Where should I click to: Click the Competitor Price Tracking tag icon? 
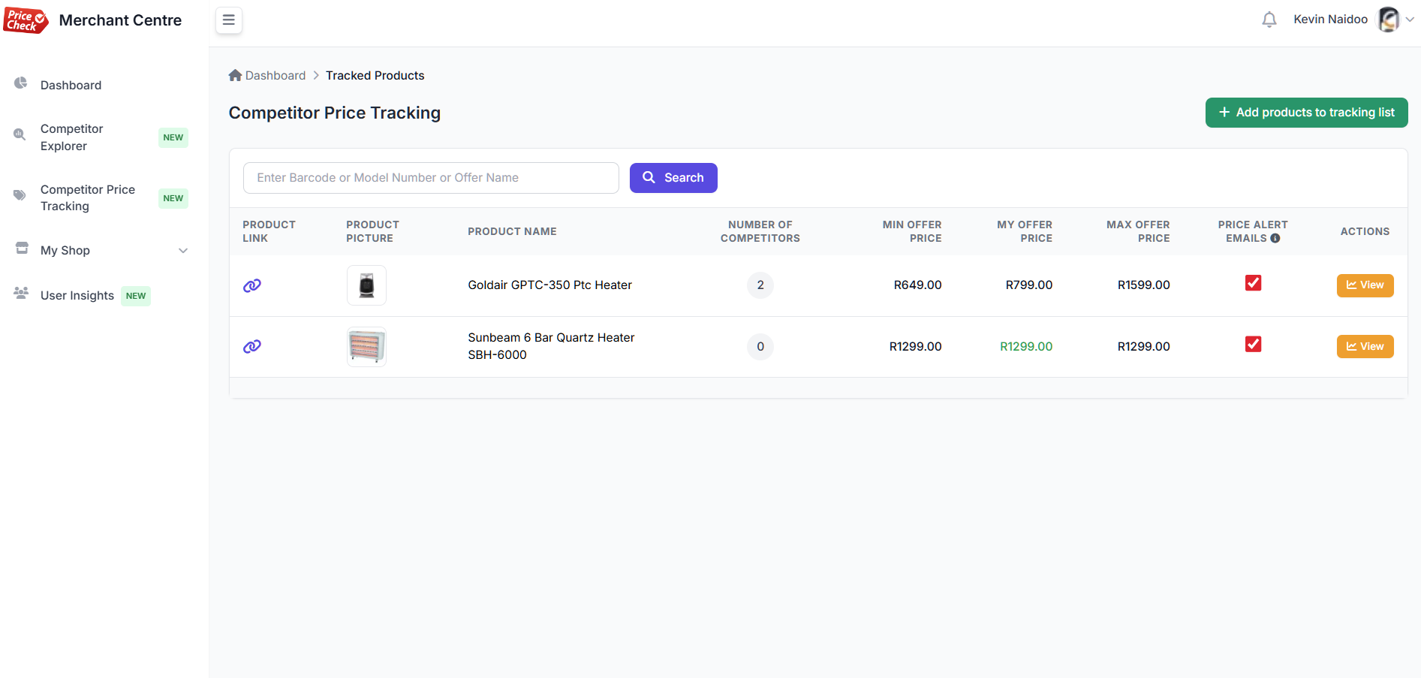[x=20, y=196]
